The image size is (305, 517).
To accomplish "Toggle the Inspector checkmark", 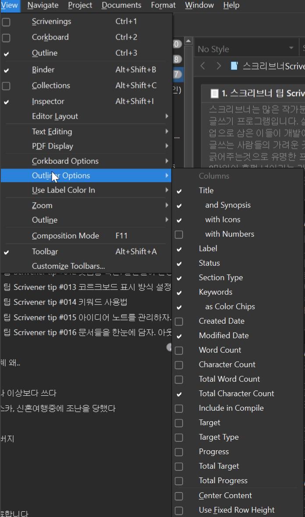I will [x=6, y=102].
